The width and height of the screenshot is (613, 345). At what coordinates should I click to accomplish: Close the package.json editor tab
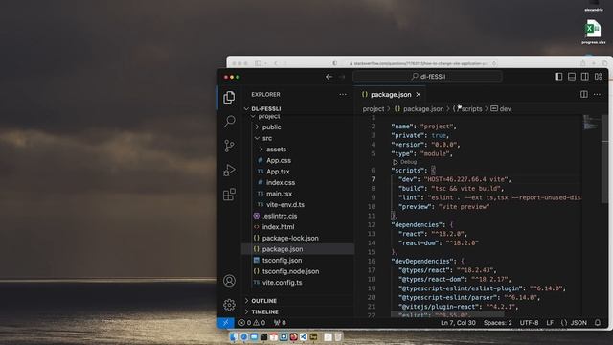click(419, 94)
